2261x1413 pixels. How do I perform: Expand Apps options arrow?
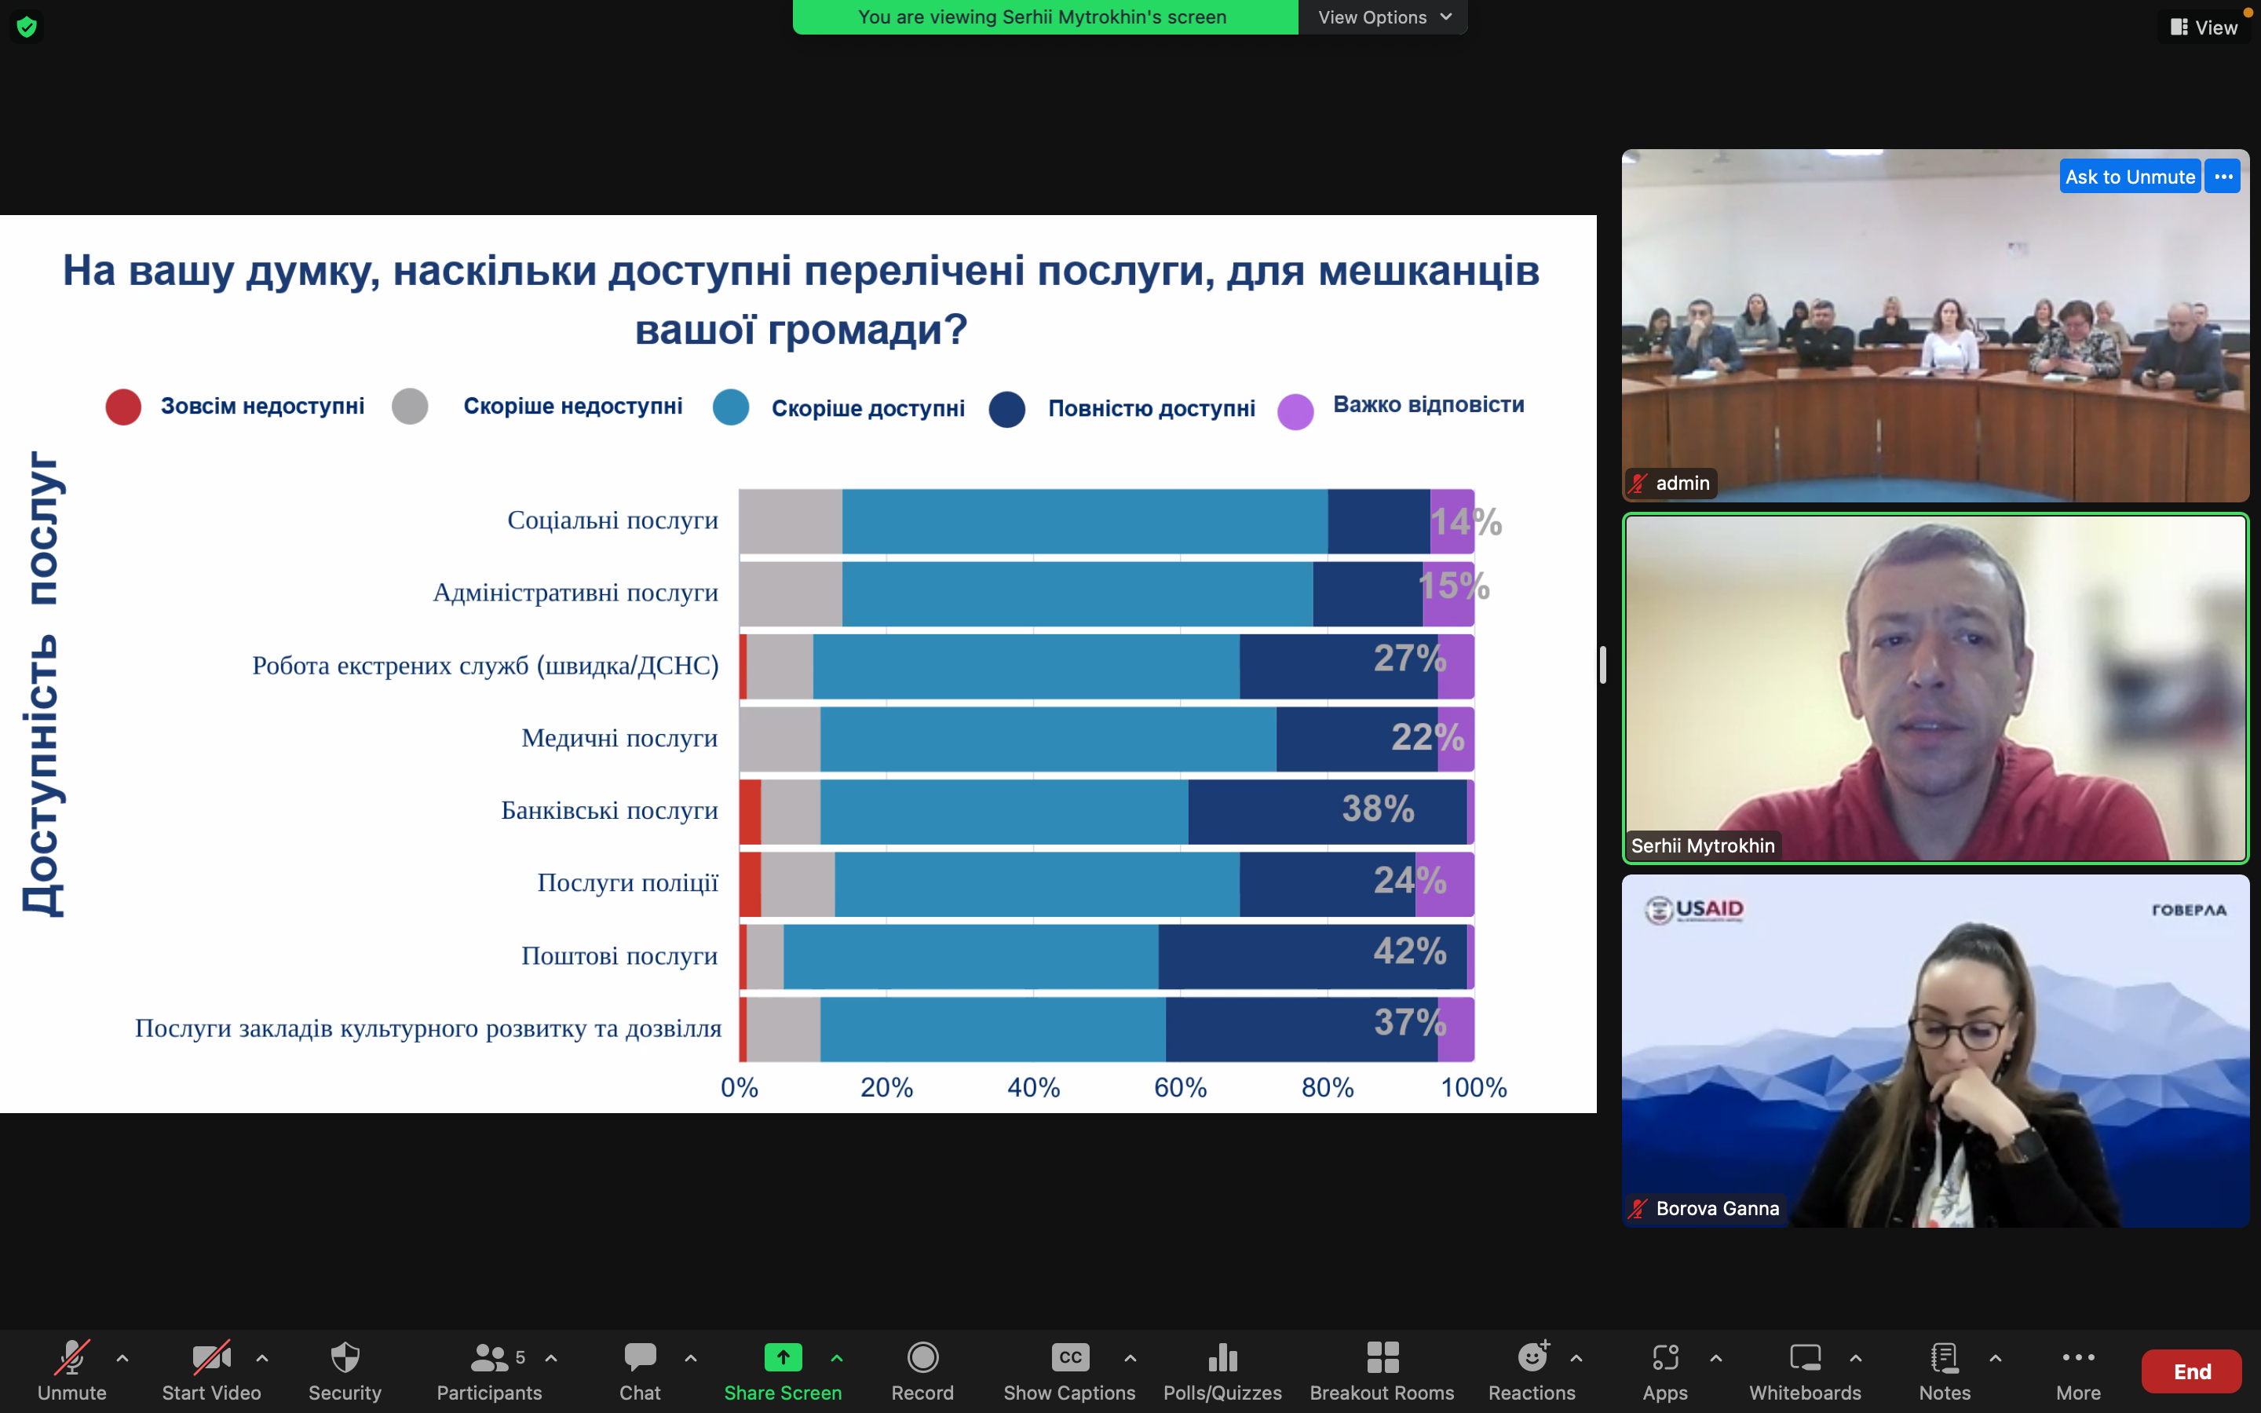(x=1715, y=1358)
